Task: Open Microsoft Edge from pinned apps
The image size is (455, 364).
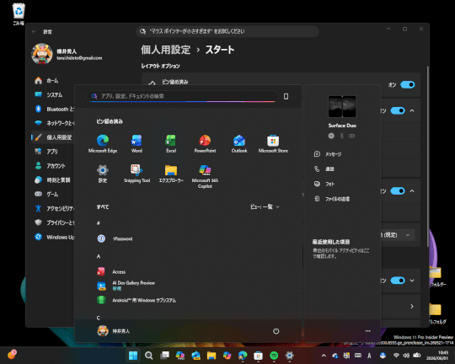Action: pyautogui.click(x=103, y=144)
